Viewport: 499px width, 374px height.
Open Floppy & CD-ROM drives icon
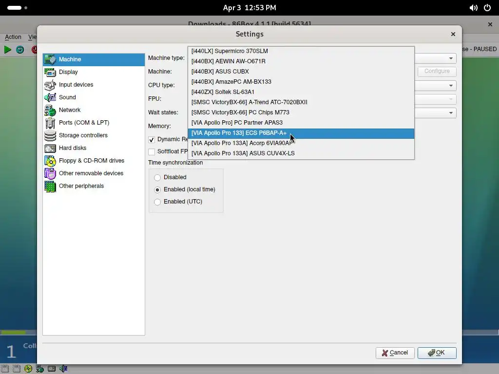pos(50,161)
